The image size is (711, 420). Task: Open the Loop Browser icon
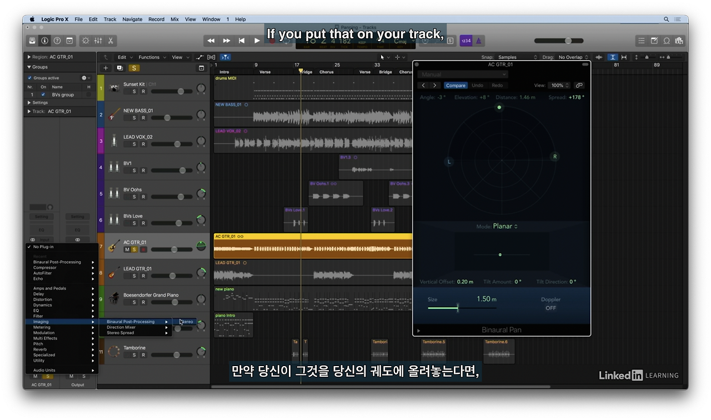tap(666, 41)
